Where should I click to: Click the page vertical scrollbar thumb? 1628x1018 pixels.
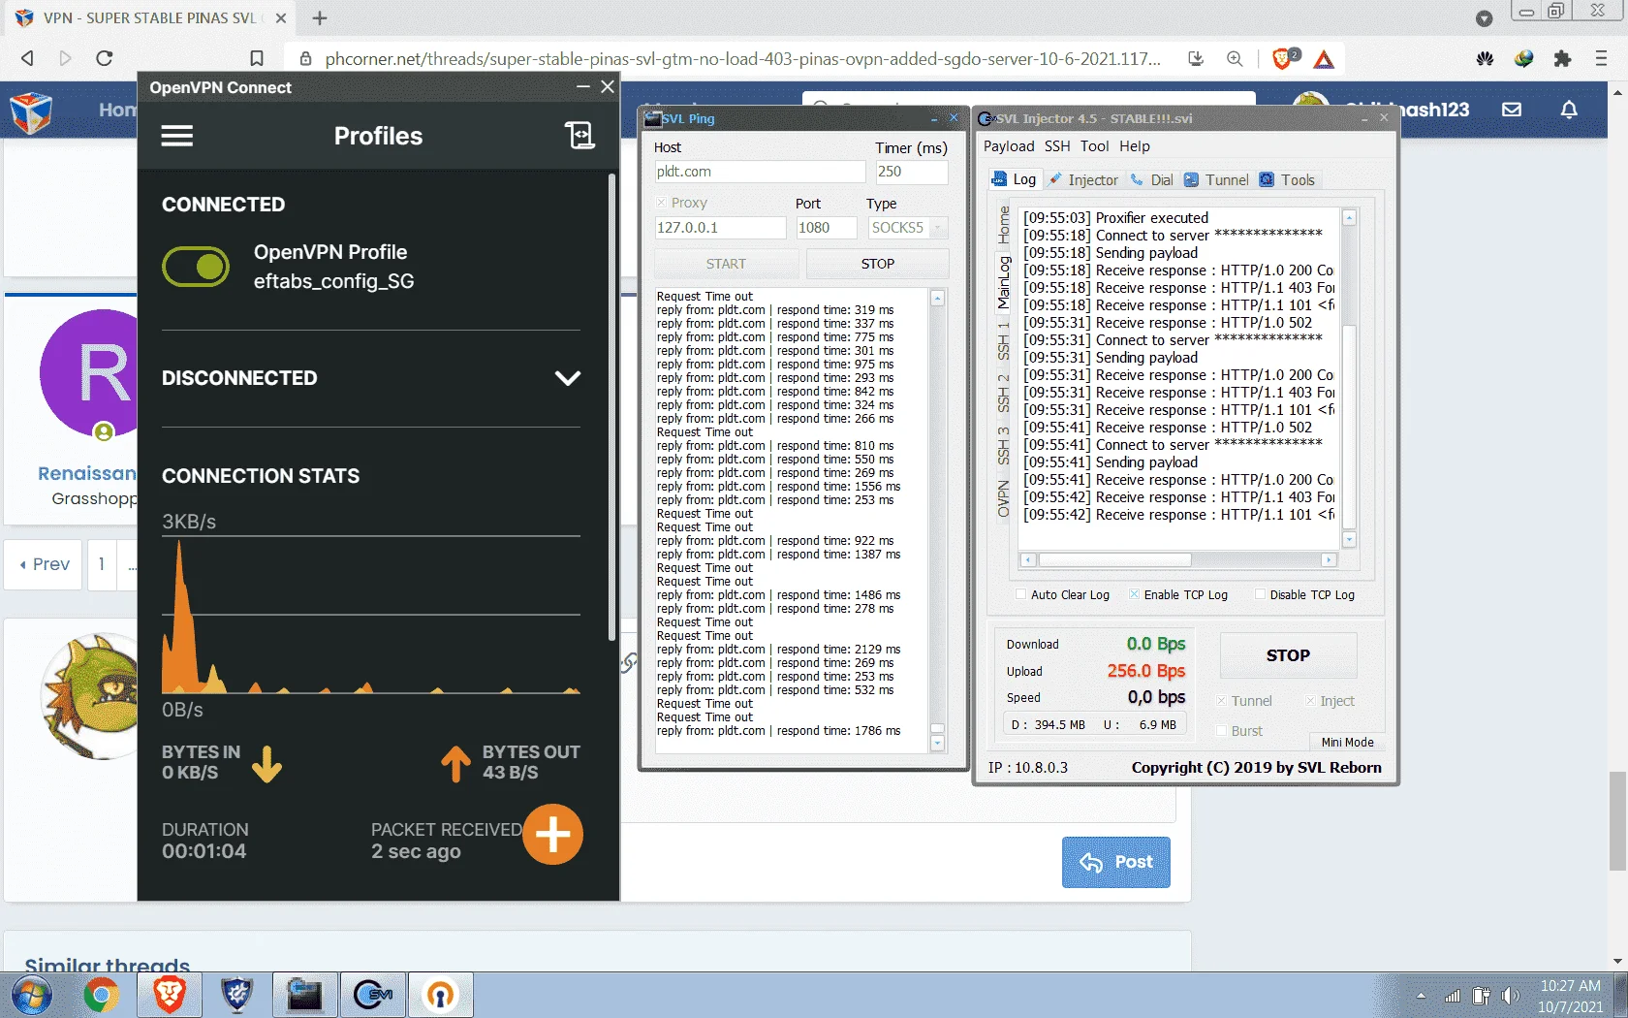pos(1617,821)
